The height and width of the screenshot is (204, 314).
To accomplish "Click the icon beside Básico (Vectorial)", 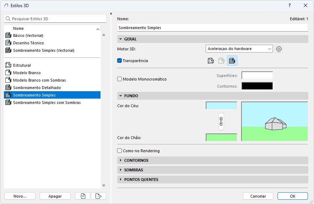I will point(8,35).
